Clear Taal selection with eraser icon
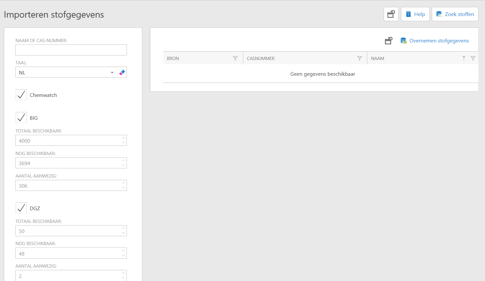Viewport: 485px width, 281px height. click(x=122, y=72)
